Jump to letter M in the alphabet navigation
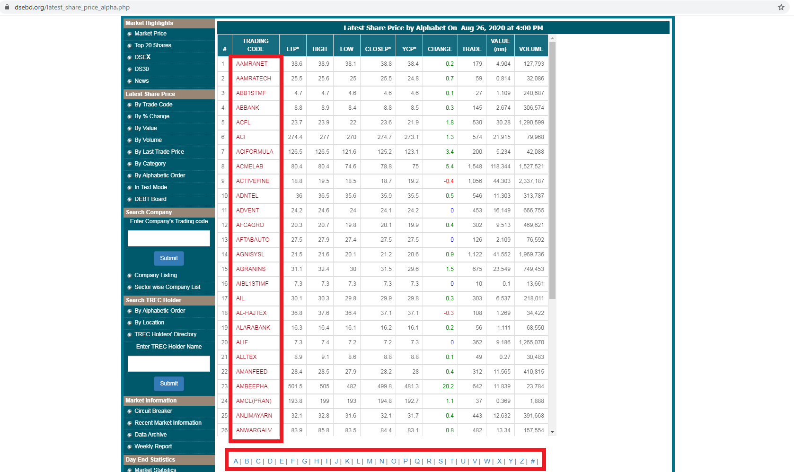 pos(370,461)
